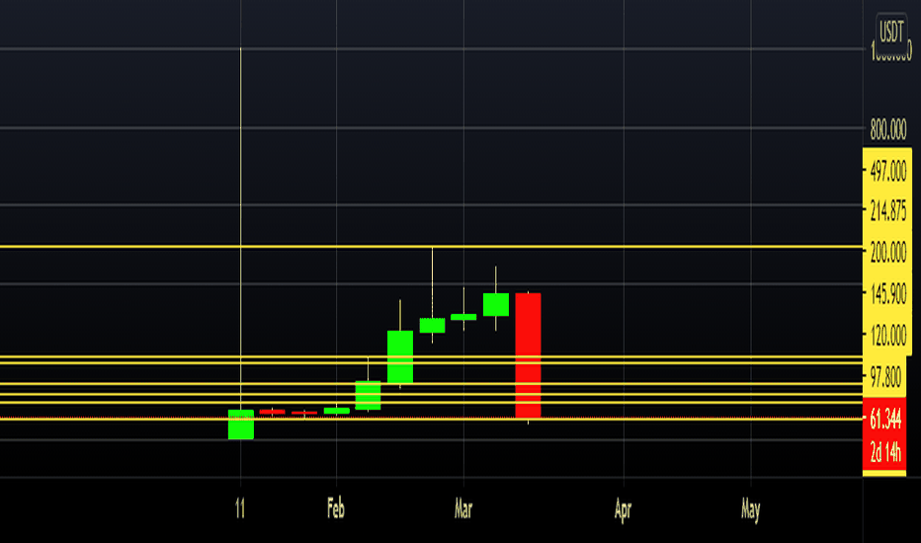Select the yellow horizontal line at 200.000

click(431, 247)
